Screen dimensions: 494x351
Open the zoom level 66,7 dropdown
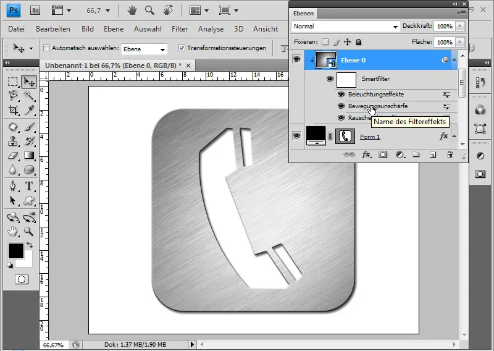(x=107, y=11)
